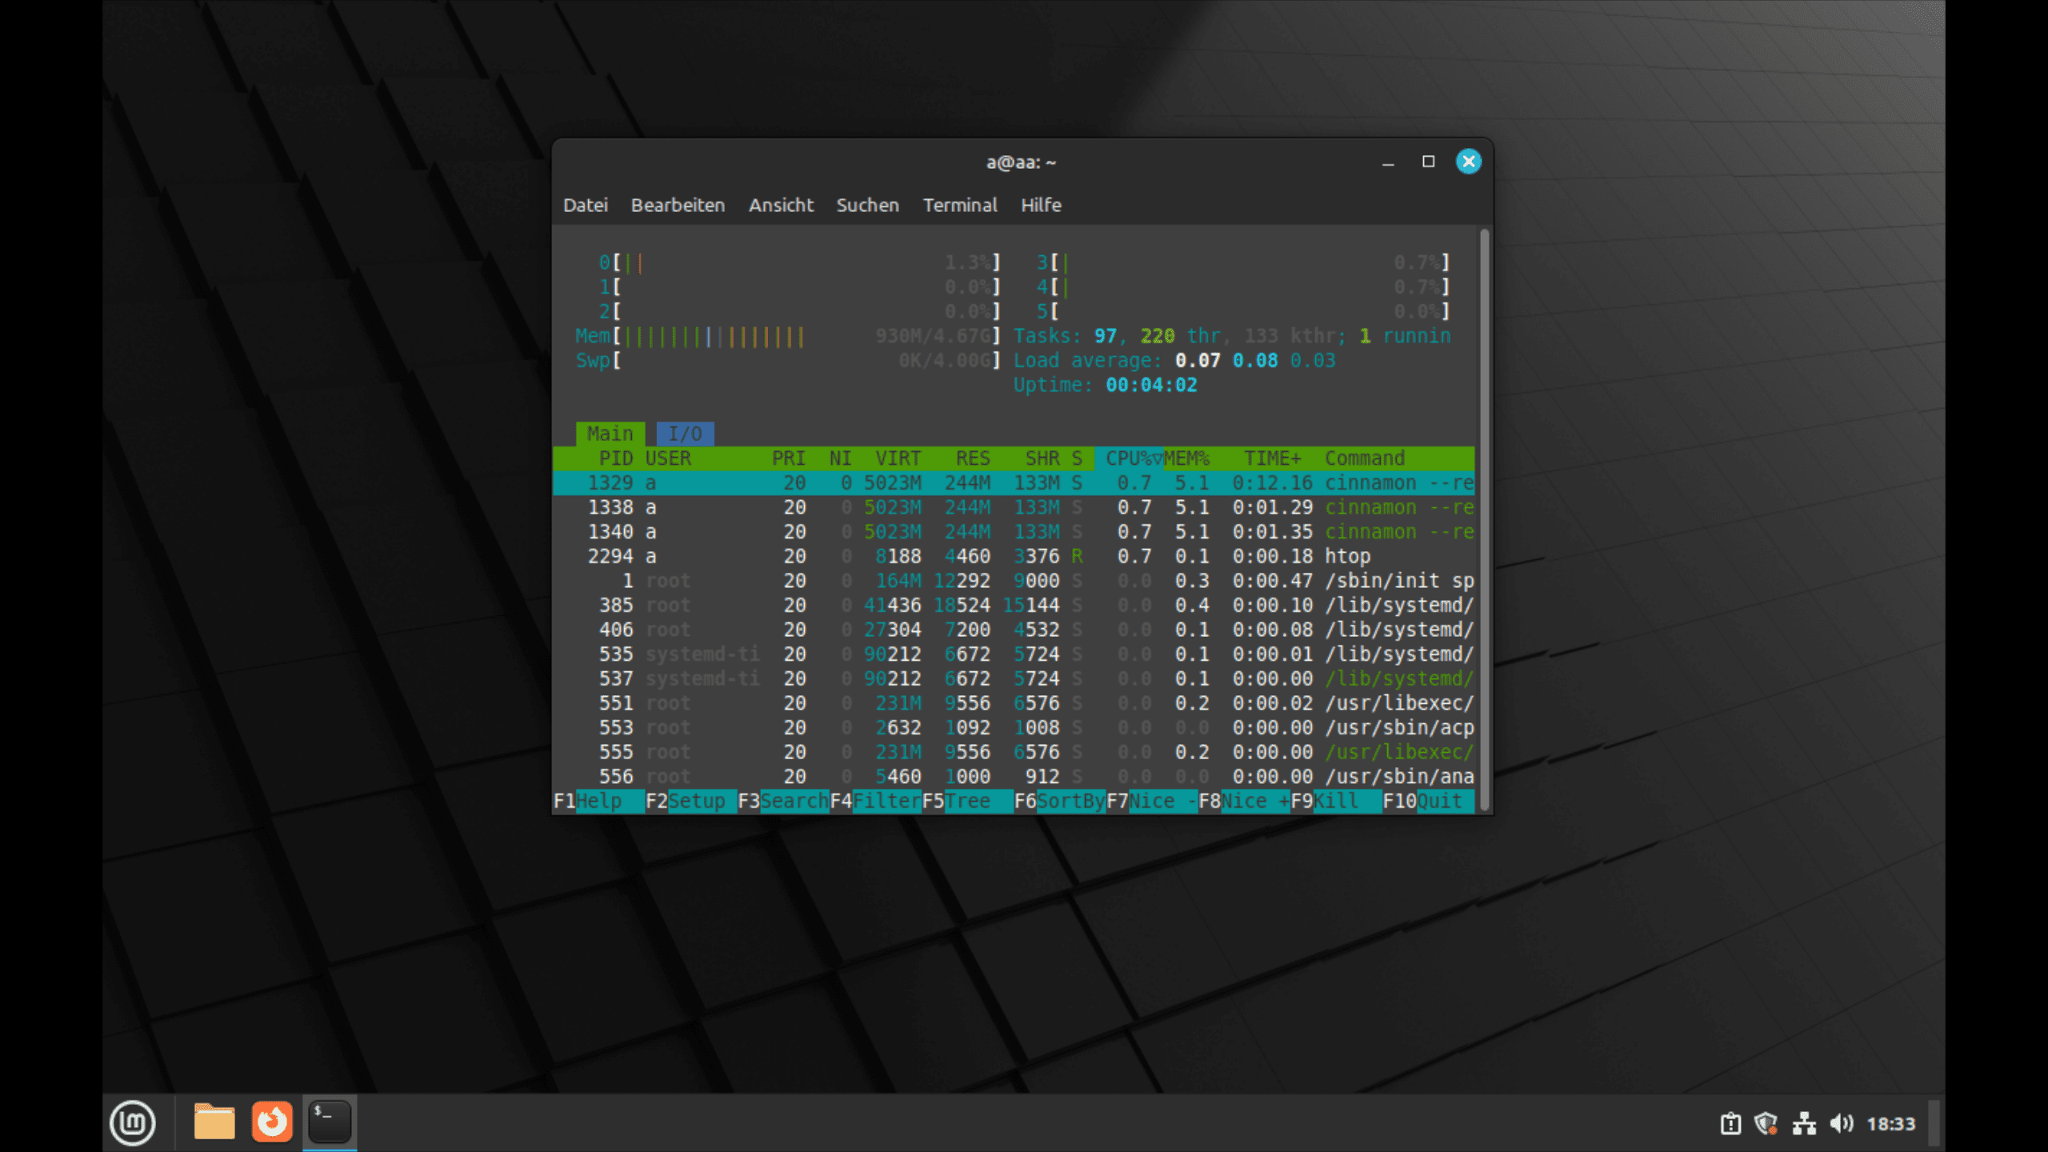This screenshot has width=2048, height=1152.
Task: Select process row with PID 406
Action: [1014, 630]
